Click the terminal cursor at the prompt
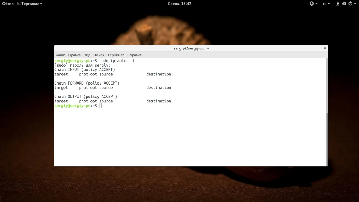The width and height of the screenshot is (359, 202). coord(100,106)
